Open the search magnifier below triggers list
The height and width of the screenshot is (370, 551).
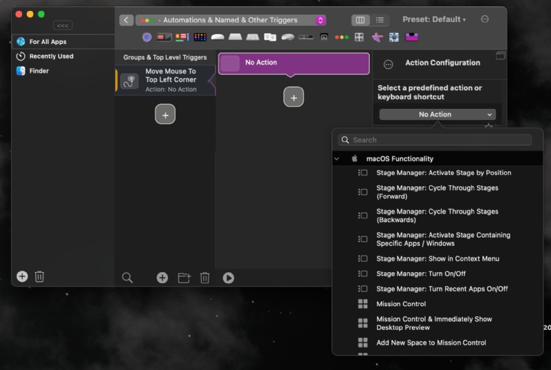pos(127,278)
